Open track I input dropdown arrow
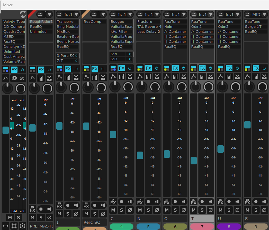269x230 pixels. pos(76,15)
